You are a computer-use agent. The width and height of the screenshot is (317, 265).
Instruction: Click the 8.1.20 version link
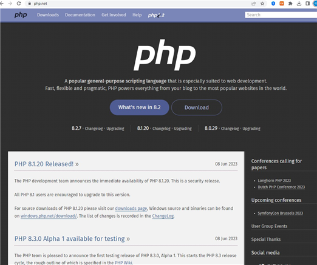[143, 128]
